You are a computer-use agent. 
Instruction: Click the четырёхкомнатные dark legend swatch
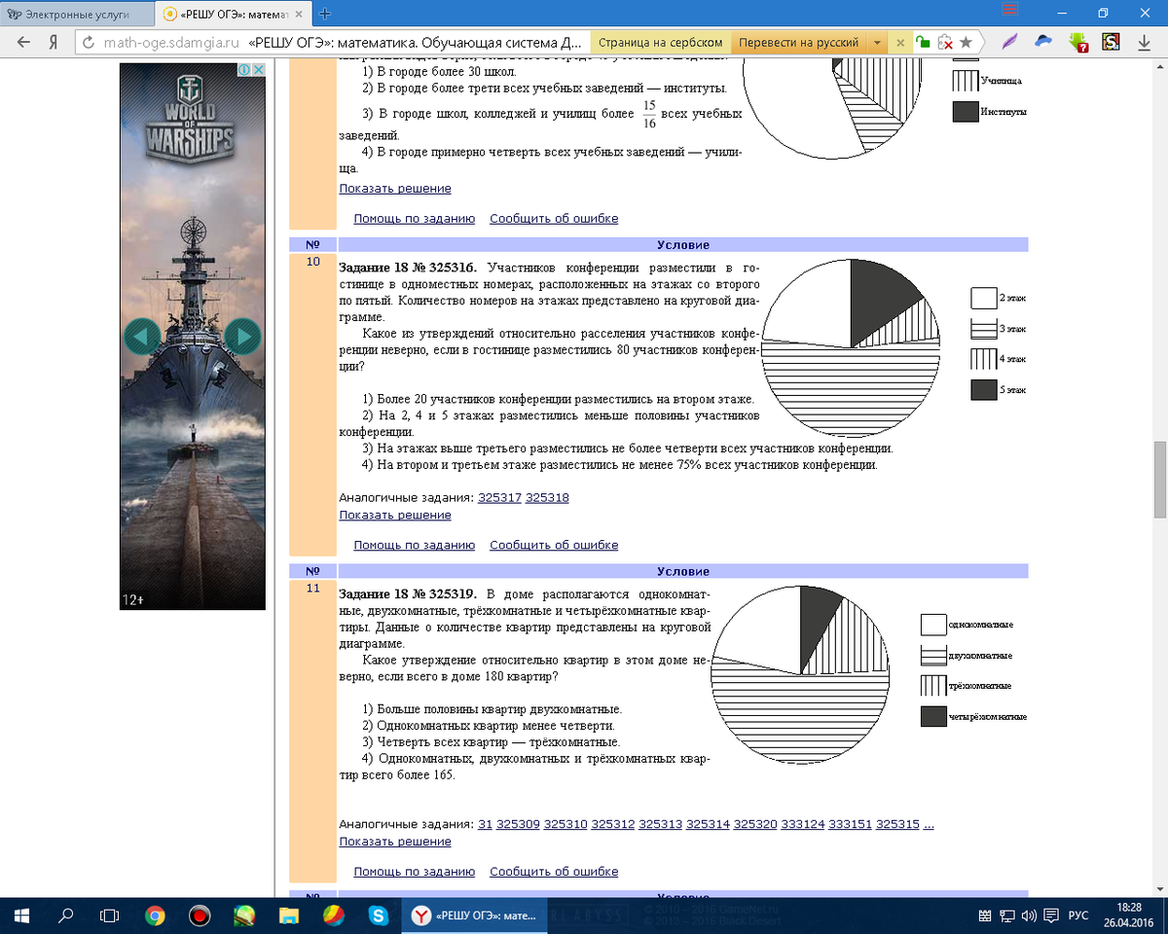click(933, 717)
